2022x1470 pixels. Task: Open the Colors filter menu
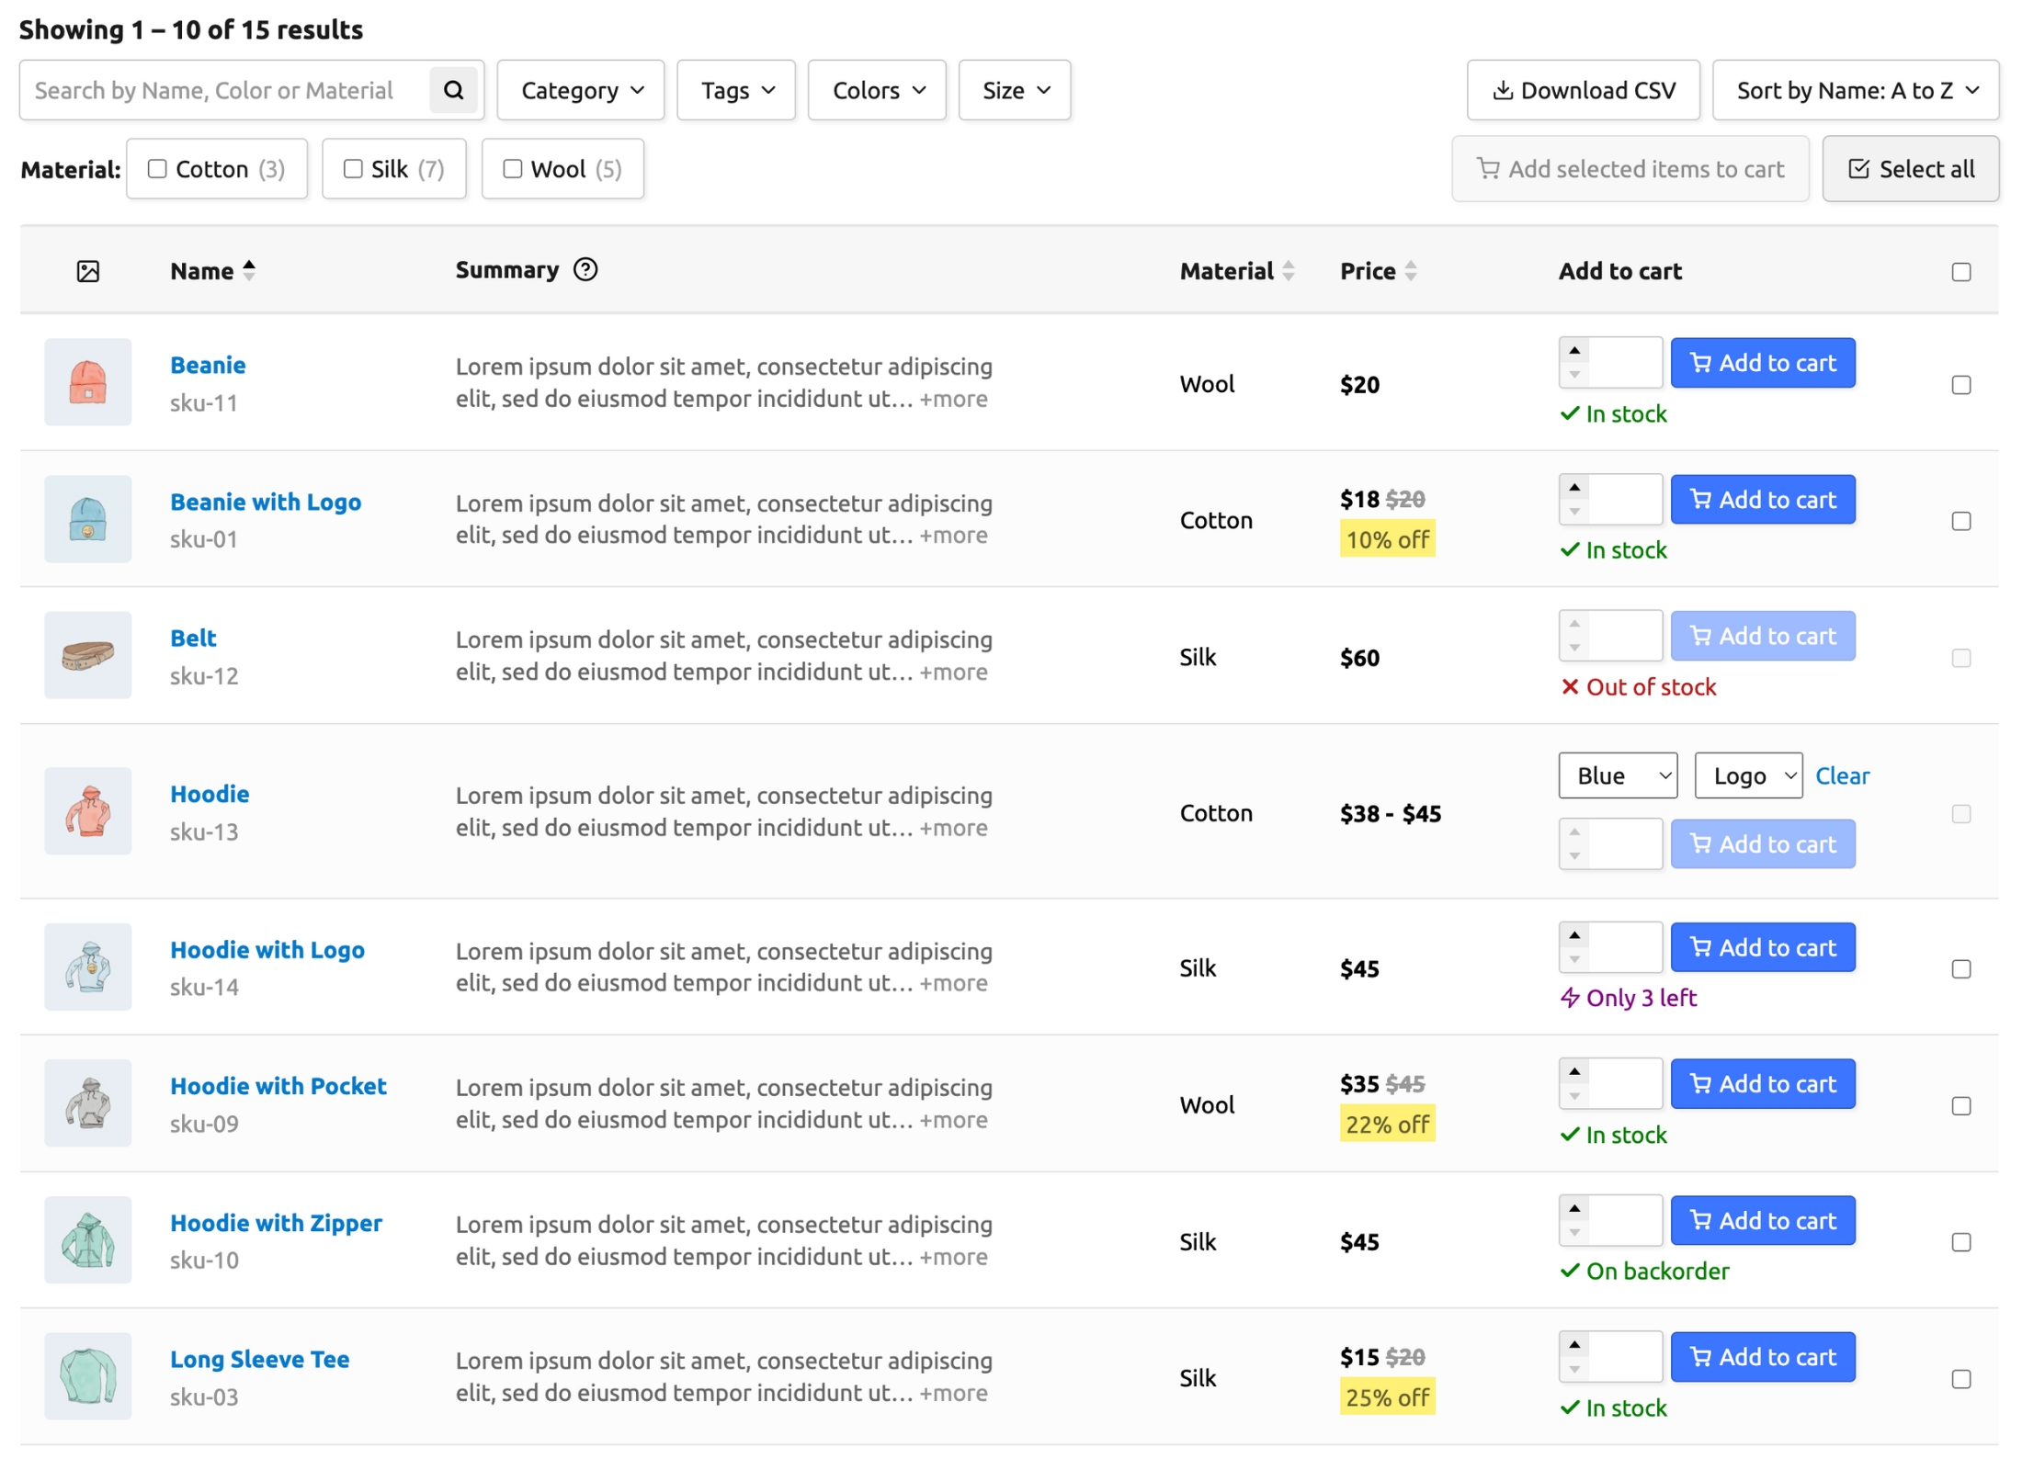click(x=877, y=90)
